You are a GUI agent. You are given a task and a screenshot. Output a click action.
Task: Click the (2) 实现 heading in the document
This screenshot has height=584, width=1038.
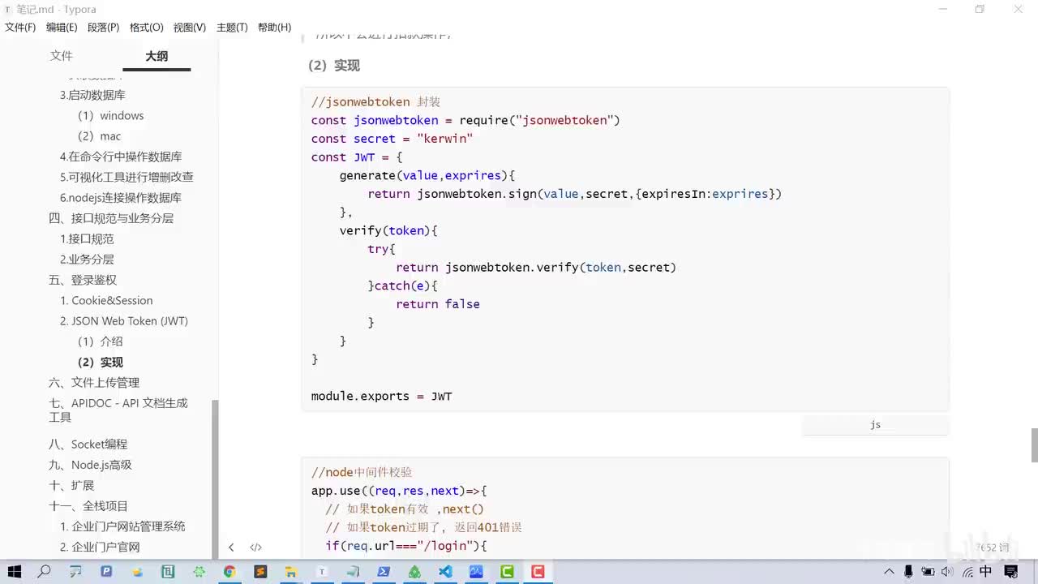pyautogui.click(x=334, y=66)
